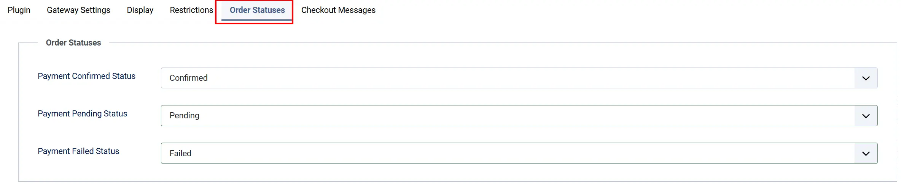
Task: Click the selected 'Pending' value text
Action: [x=184, y=116]
